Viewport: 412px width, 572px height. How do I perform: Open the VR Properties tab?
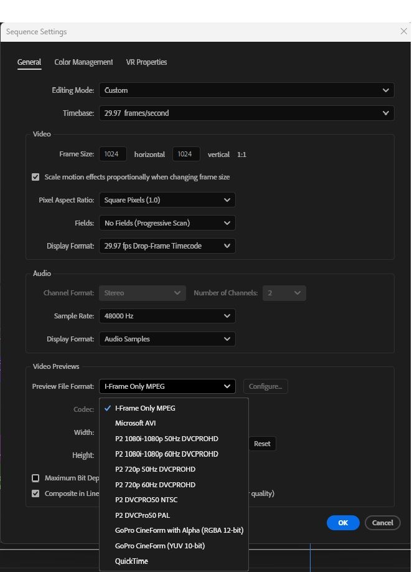[x=146, y=62]
